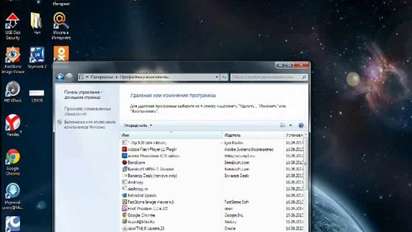Expand the breadcrumb arrow after Панель управления
The height and width of the screenshot is (232, 412).
tap(117, 77)
